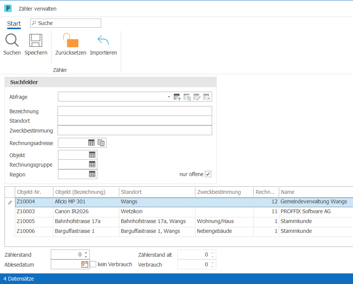
Task: Sort by the Zweckbestimmung column header
Action: pos(225,192)
